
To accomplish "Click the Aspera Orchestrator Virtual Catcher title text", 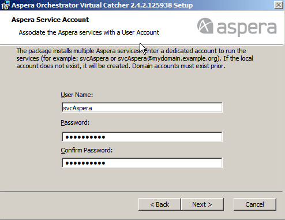I will pyautogui.click(x=70, y=5).
